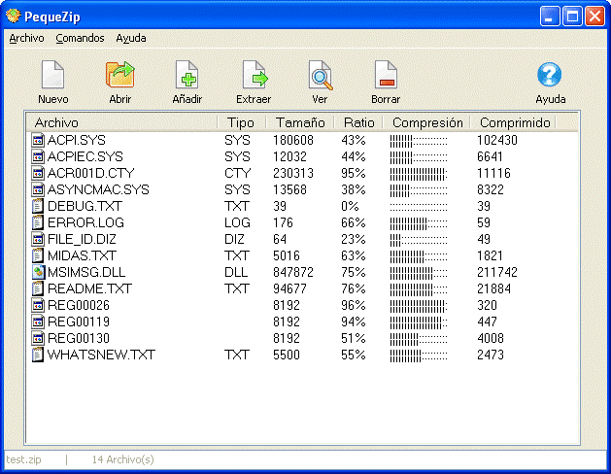611x474 pixels.
Task: Select the MIDAS.TXT file name
Action: (82, 255)
